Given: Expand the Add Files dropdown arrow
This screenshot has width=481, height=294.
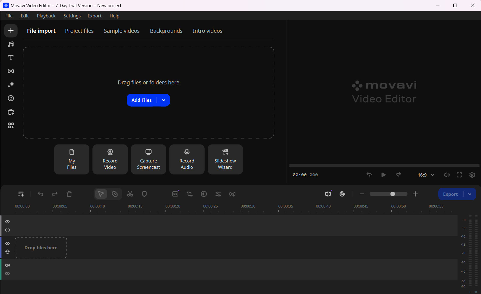Looking at the screenshot, I should 163,100.
